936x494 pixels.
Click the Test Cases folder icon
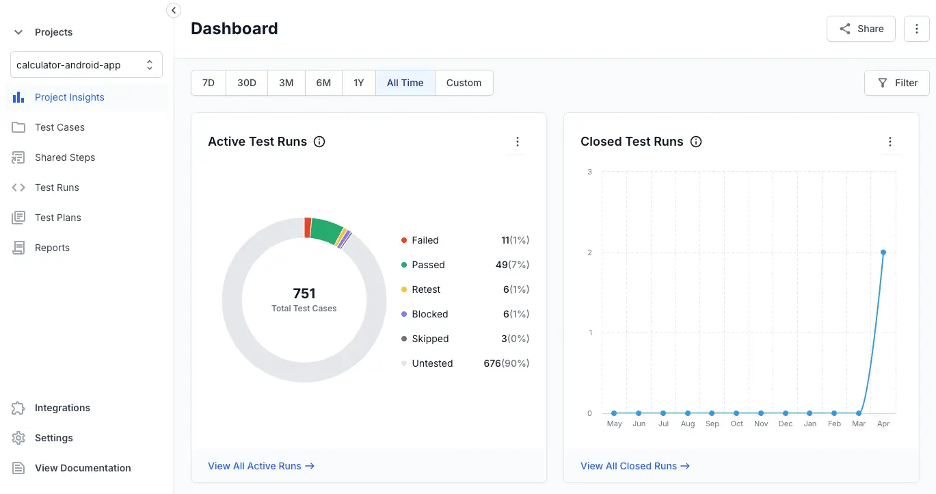coord(18,127)
